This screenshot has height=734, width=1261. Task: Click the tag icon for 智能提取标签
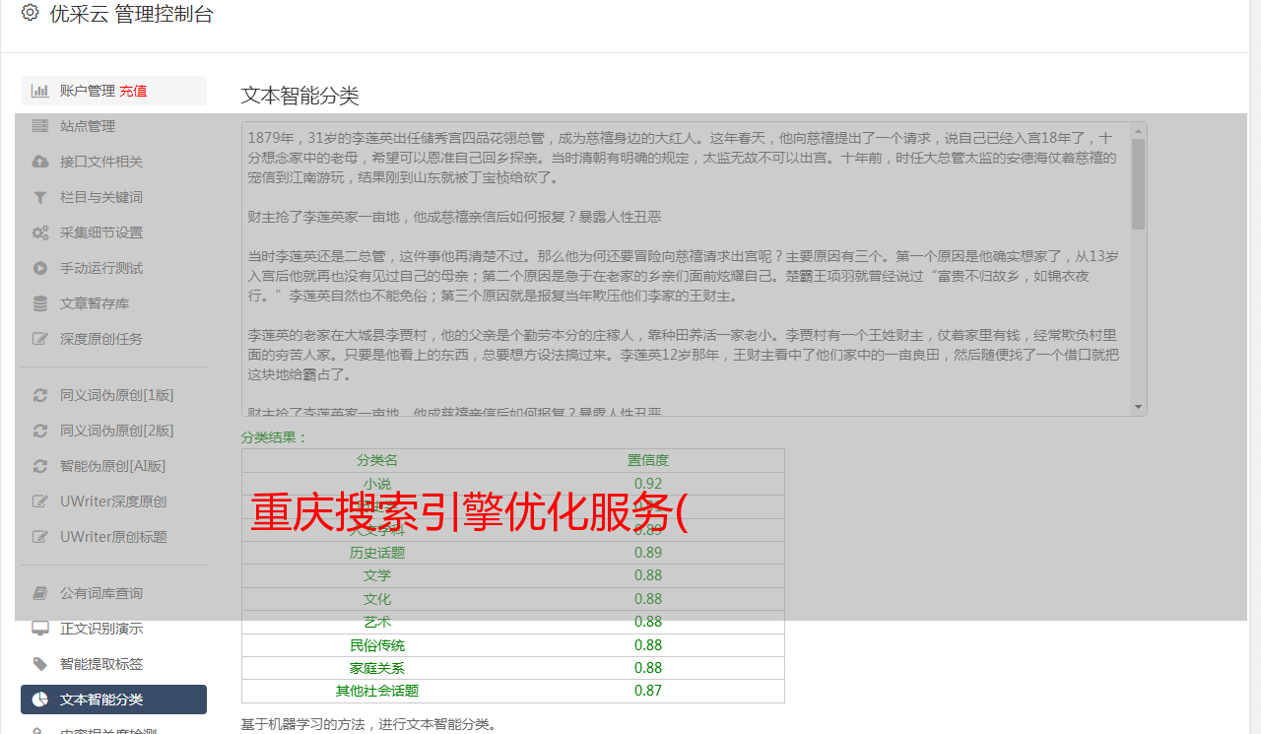(40, 664)
